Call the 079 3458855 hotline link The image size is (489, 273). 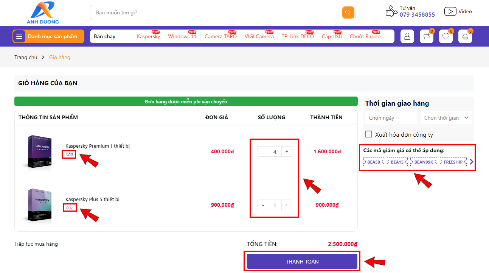tap(417, 14)
